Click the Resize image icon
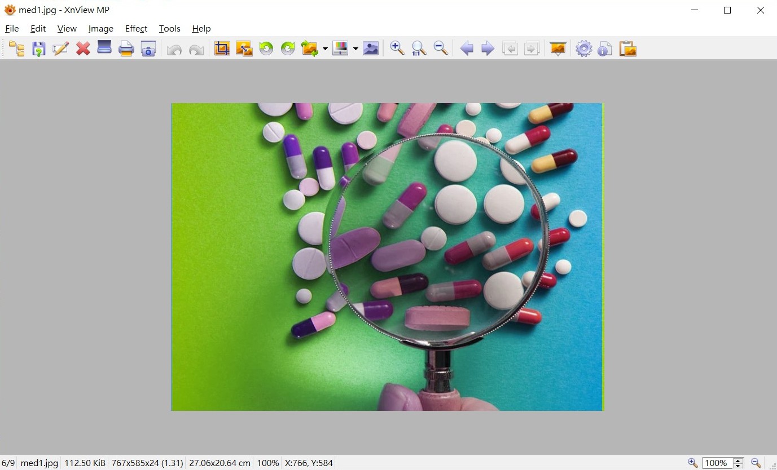The height and width of the screenshot is (470, 777). 244,49
